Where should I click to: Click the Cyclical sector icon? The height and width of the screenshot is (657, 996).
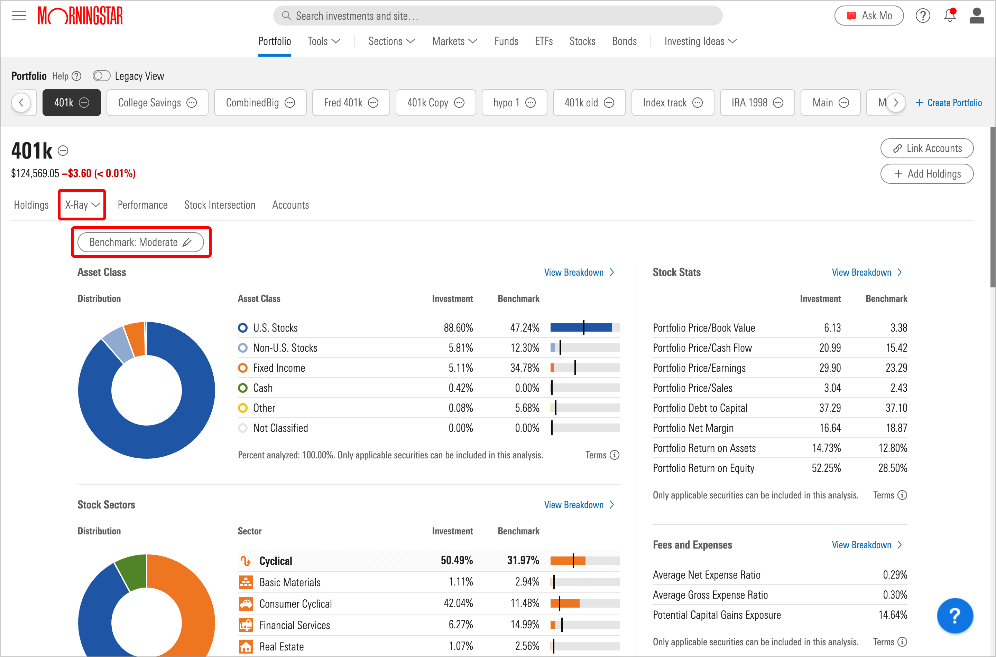pyautogui.click(x=246, y=561)
